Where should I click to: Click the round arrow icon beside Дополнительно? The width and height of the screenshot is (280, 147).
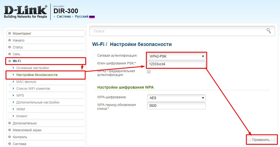pyautogui.click(x=10, y=123)
